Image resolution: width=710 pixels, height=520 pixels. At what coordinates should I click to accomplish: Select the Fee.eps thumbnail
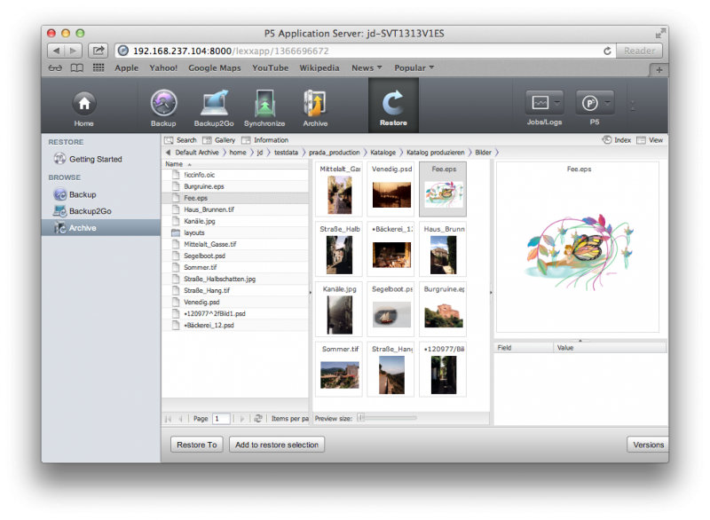click(x=443, y=190)
